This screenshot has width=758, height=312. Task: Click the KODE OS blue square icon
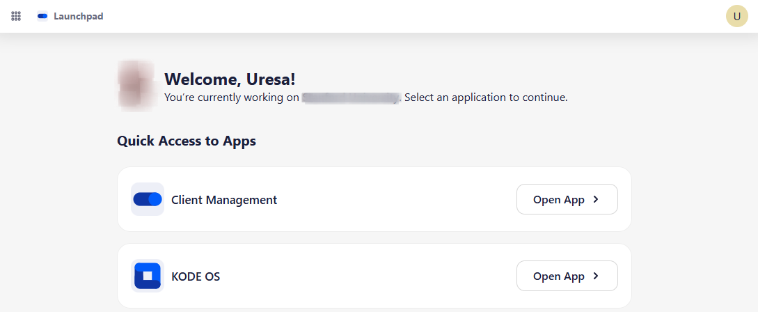pos(147,276)
